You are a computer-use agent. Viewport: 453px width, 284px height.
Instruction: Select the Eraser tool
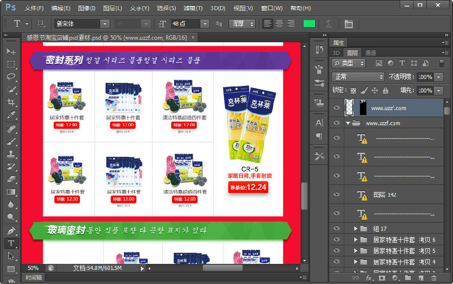click(x=11, y=179)
